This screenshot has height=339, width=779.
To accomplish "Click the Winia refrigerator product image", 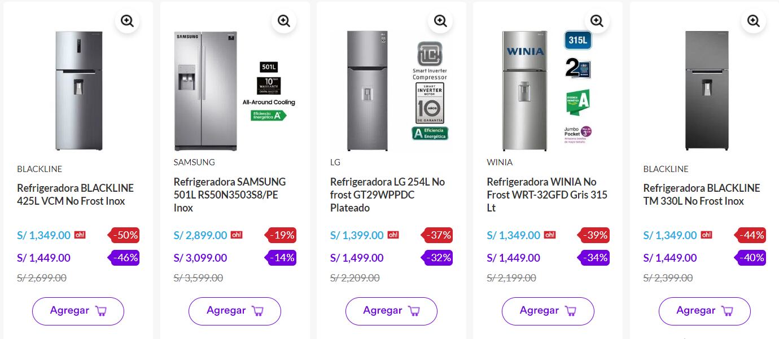I will click(524, 90).
